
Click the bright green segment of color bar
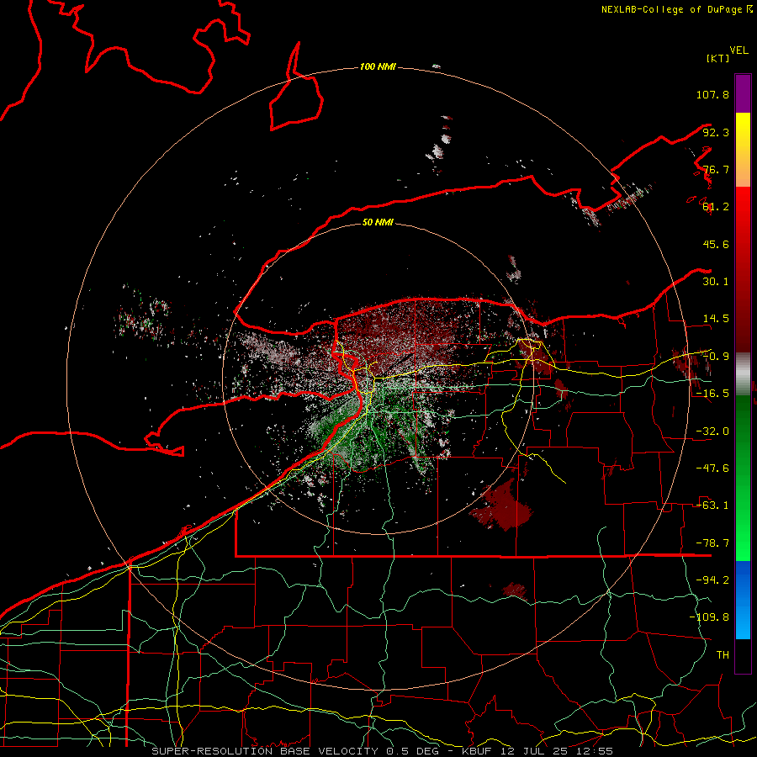click(x=743, y=478)
